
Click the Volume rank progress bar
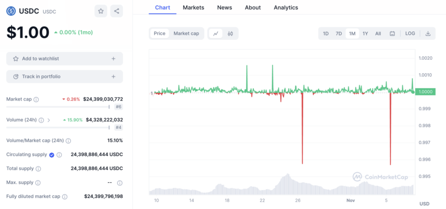pyautogui.click(x=58, y=127)
